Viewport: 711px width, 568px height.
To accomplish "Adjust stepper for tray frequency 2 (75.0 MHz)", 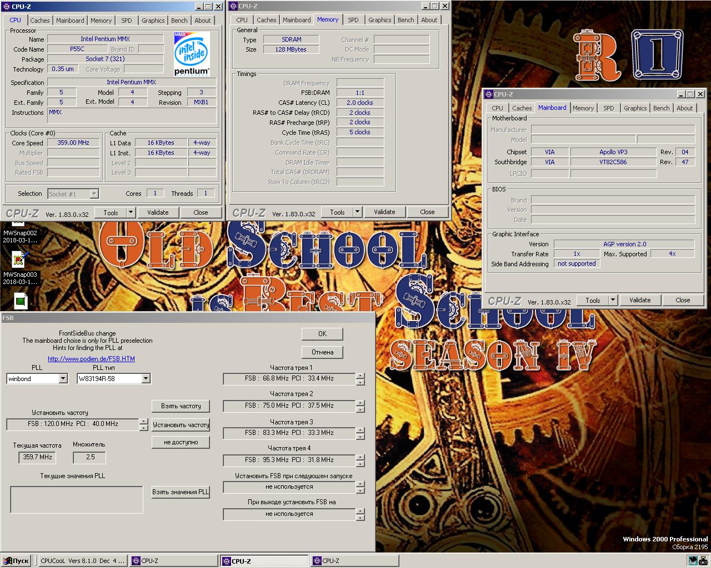I will click(x=360, y=406).
